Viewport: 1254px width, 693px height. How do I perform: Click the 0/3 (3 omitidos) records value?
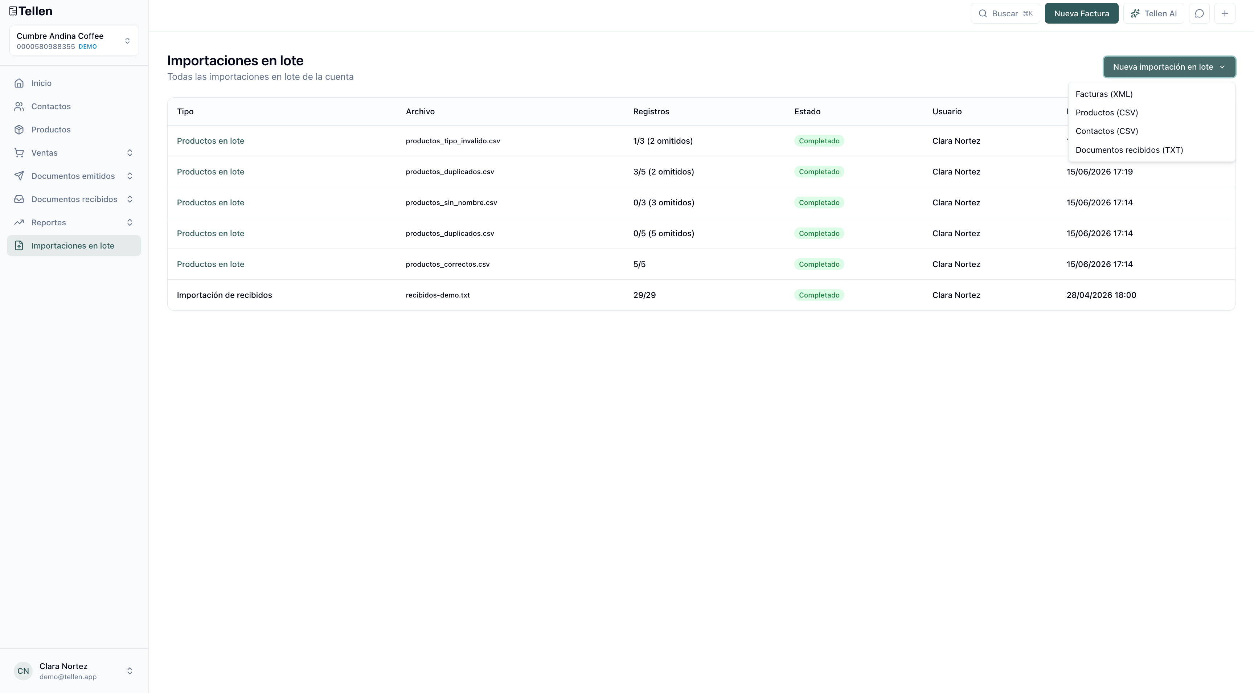point(664,202)
